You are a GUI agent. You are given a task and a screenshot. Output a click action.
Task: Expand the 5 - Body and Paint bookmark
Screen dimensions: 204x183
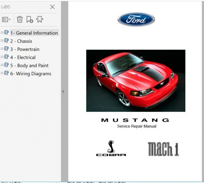point(2,65)
